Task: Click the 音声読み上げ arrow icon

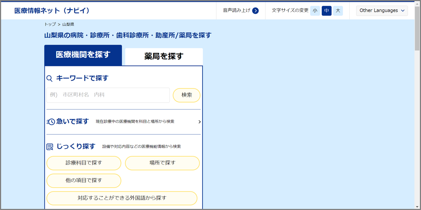Action: point(255,11)
